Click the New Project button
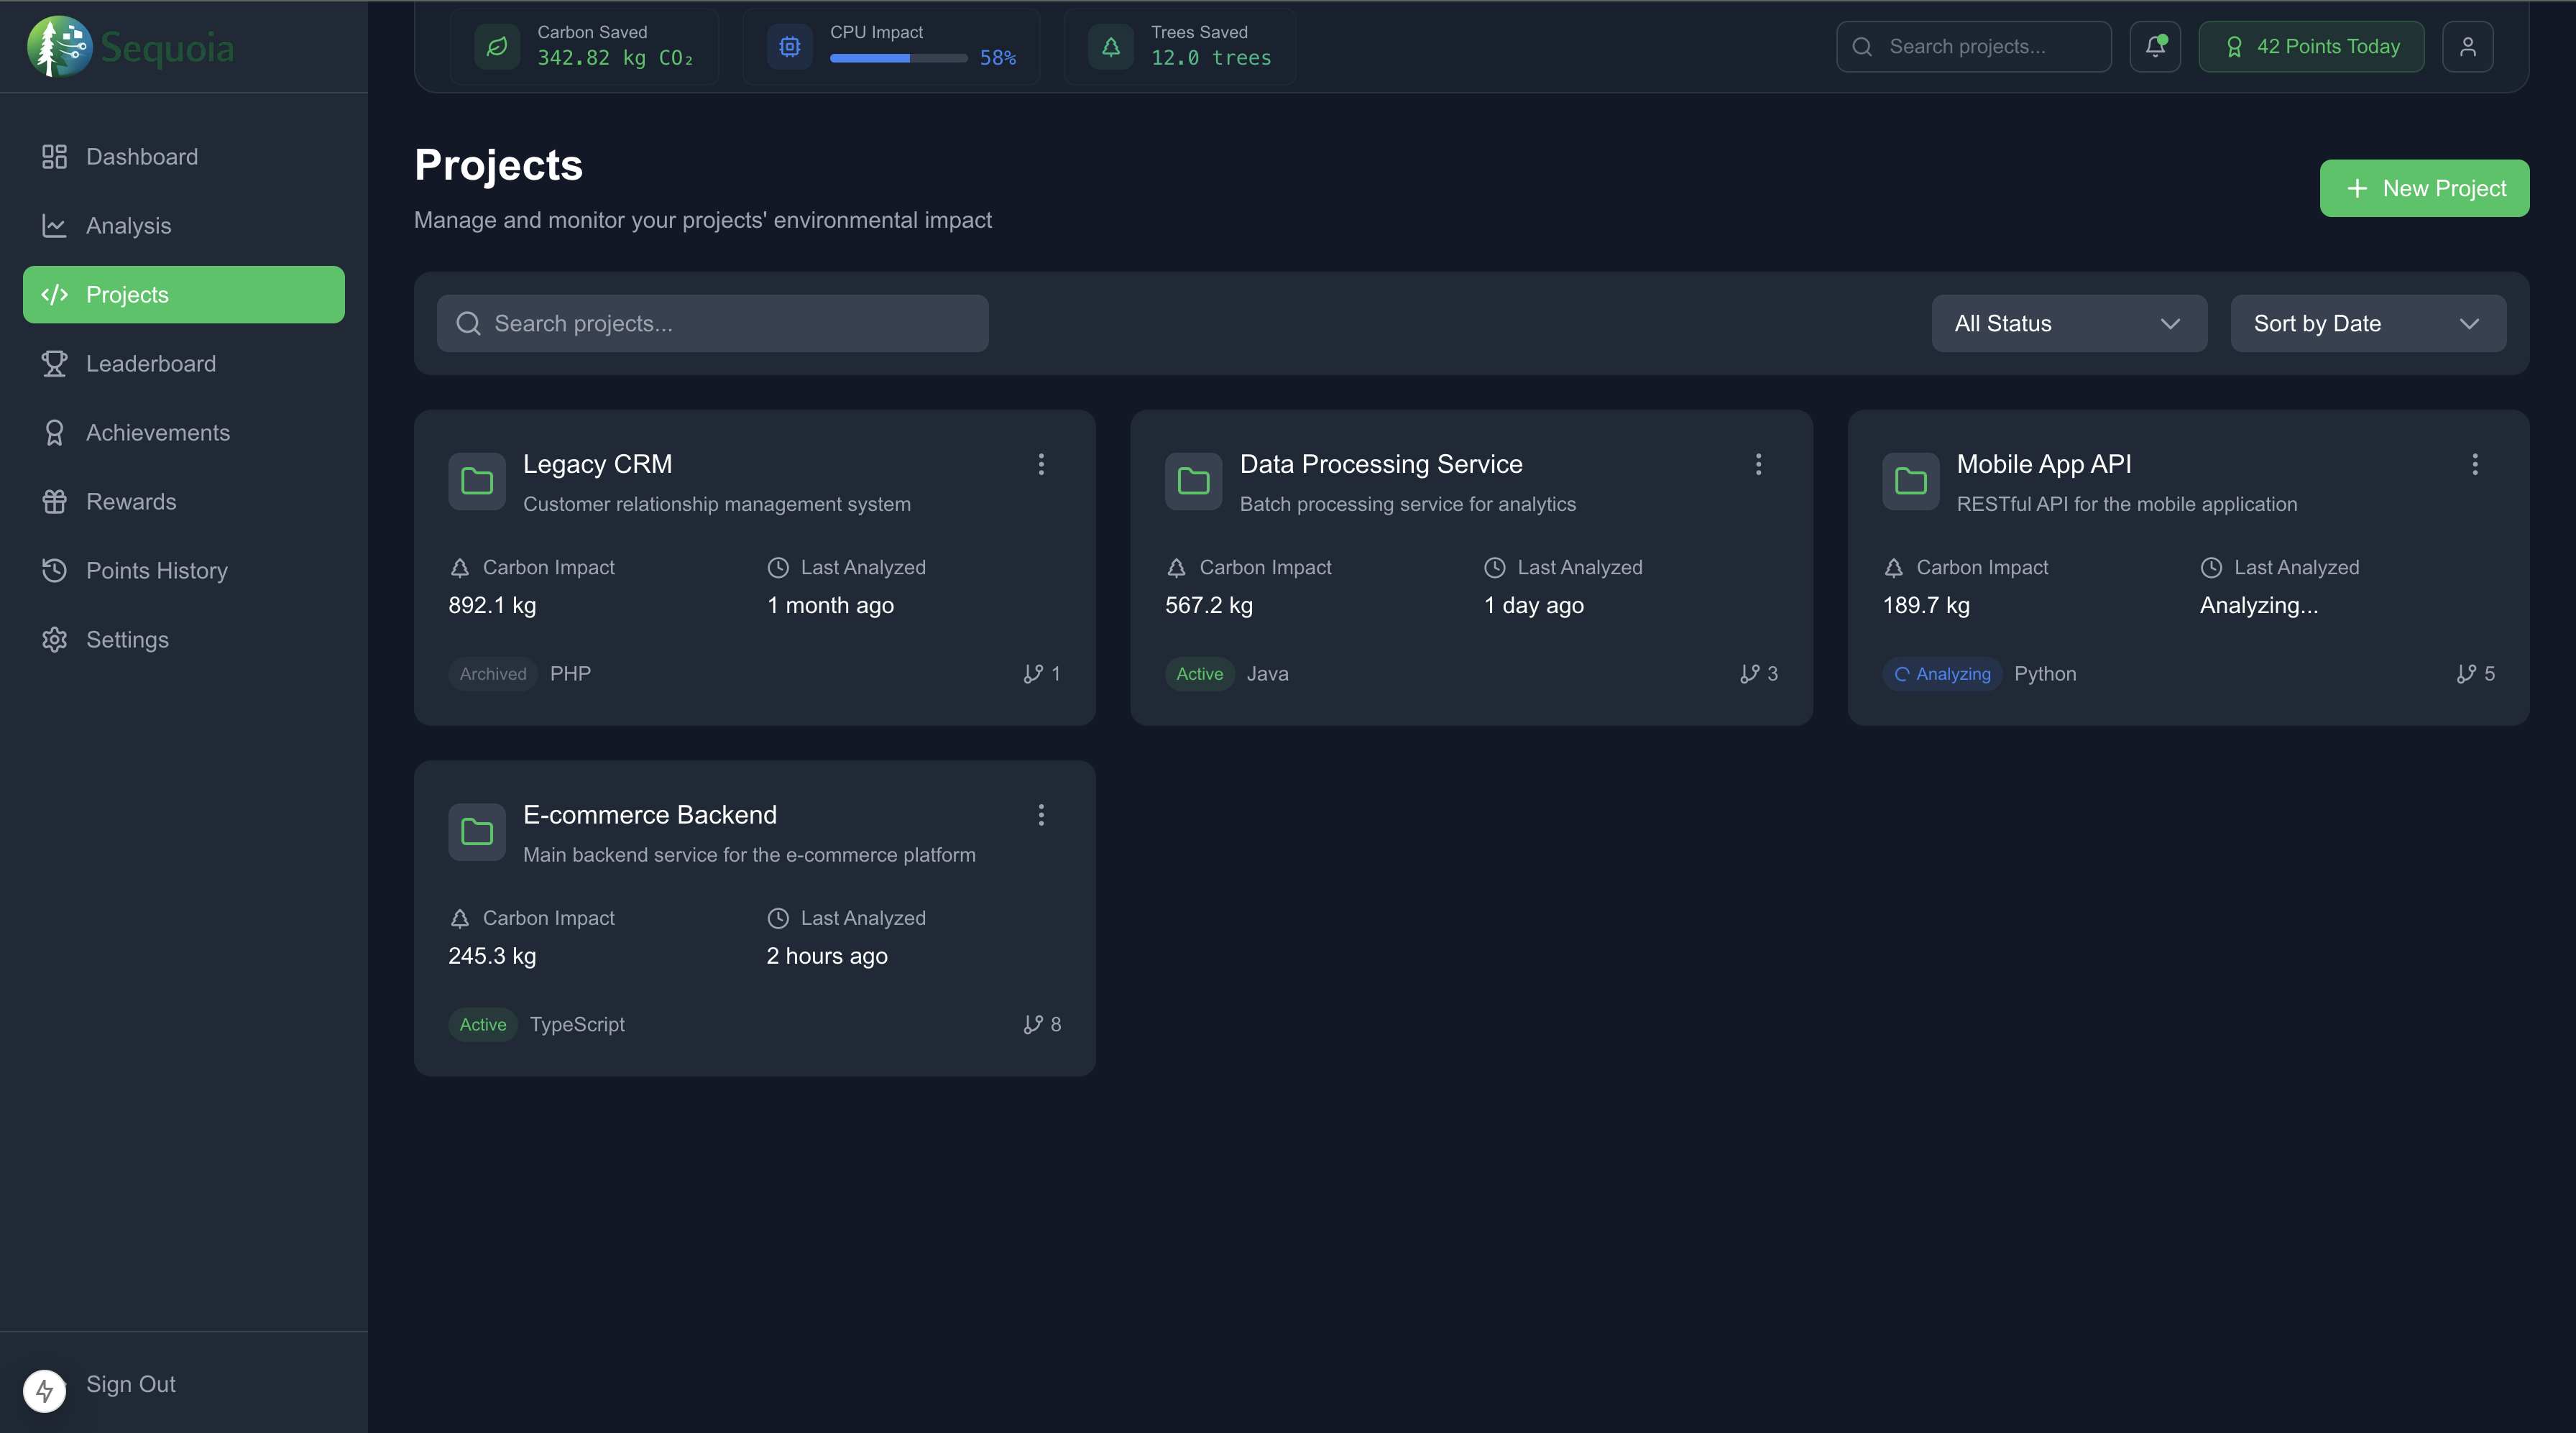This screenshot has height=1433, width=2576. [x=2424, y=188]
